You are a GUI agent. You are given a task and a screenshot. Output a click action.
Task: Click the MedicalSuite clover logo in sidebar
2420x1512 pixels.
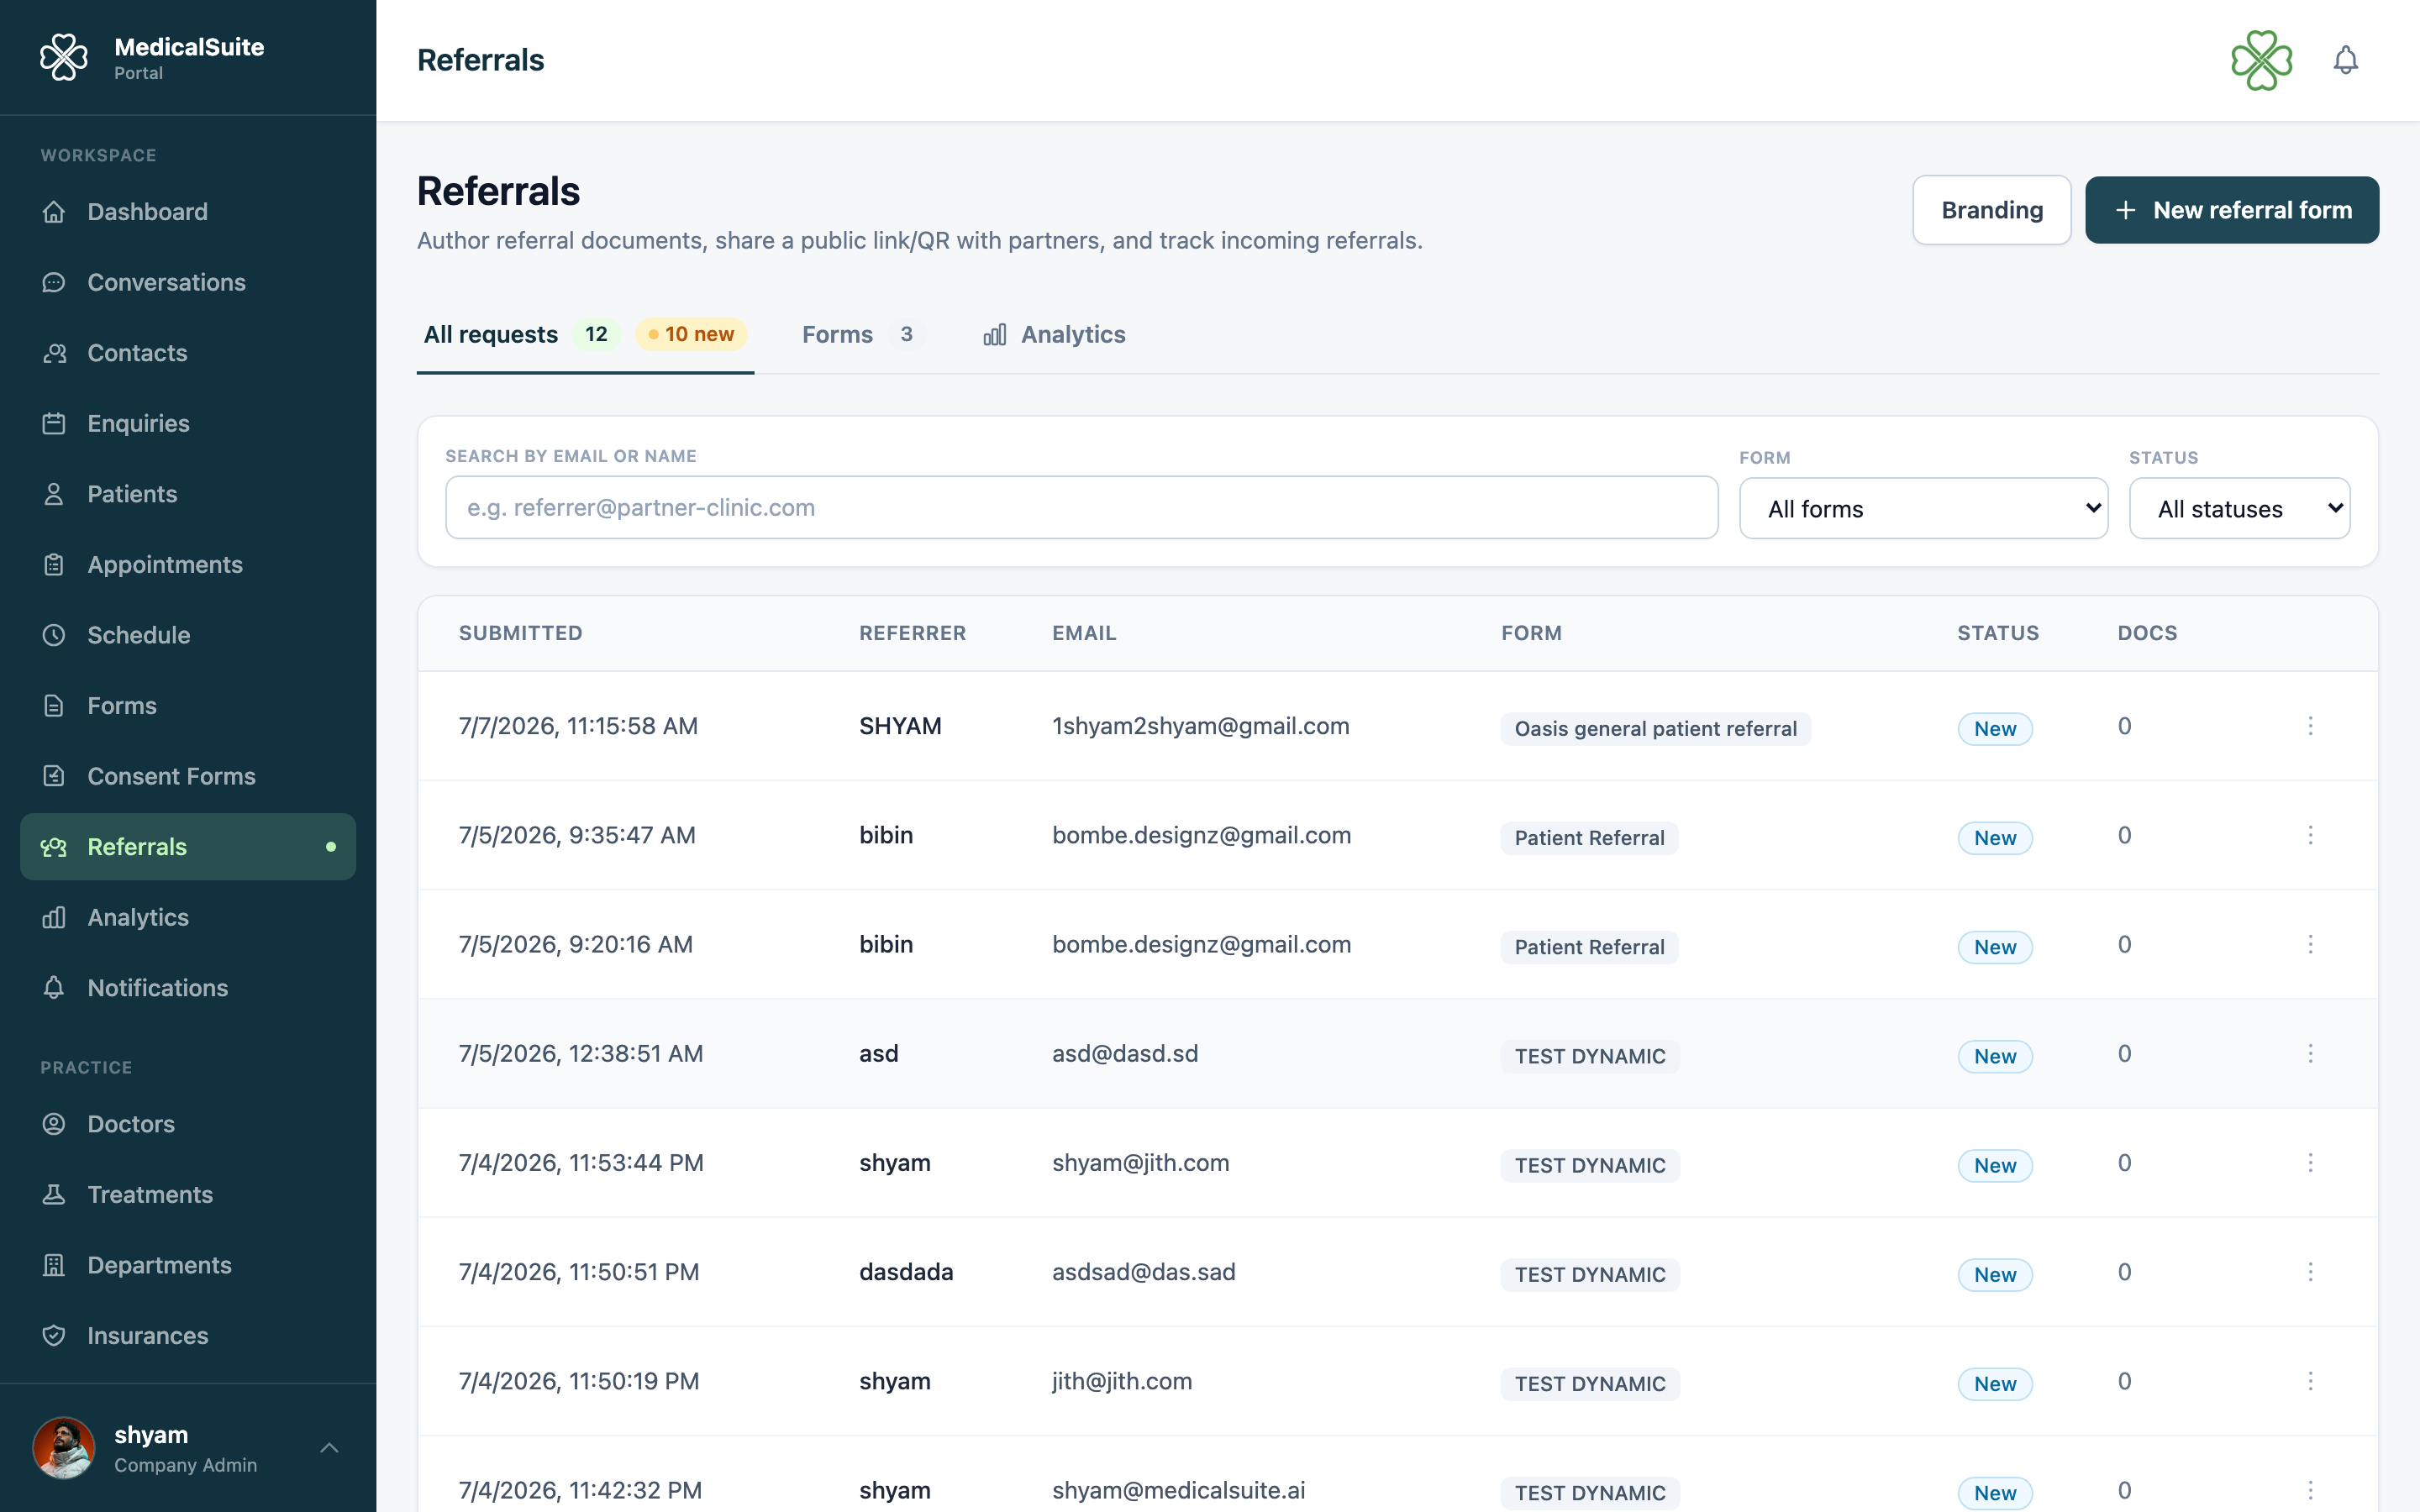point(64,58)
